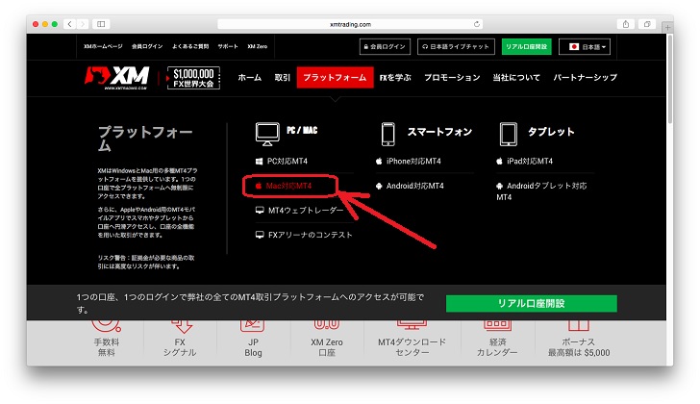
Task: Click the xmtrading.com address bar
Action: [x=350, y=24]
